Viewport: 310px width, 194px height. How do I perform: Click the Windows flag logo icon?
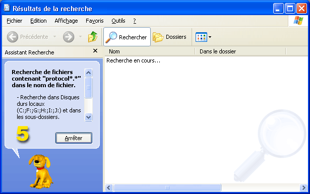click(298, 21)
